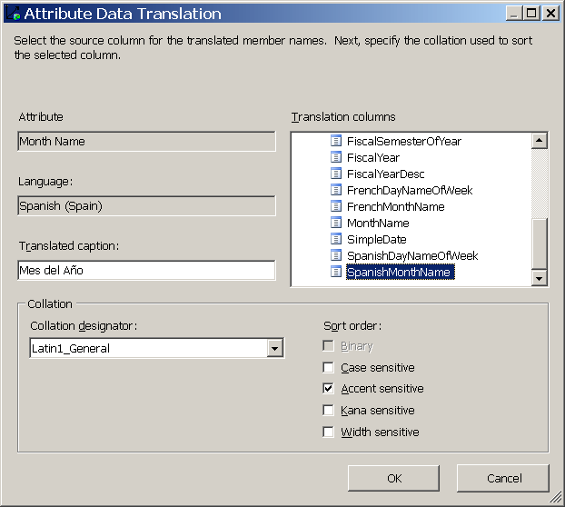The image size is (565, 507).
Task: Click the translation columns scrollbar thumb
Action: click(x=539, y=244)
